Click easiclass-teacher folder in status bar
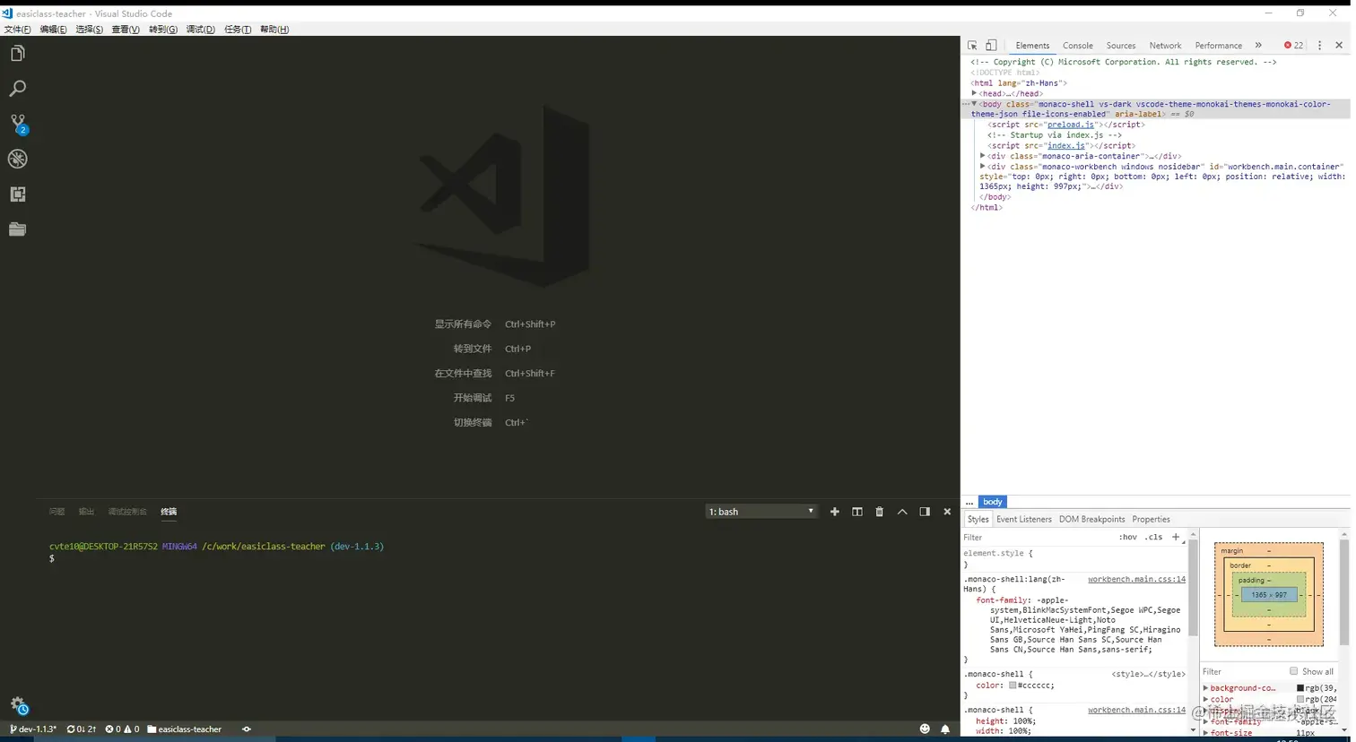This screenshot has height=742, width=1356. coord(185,729)
